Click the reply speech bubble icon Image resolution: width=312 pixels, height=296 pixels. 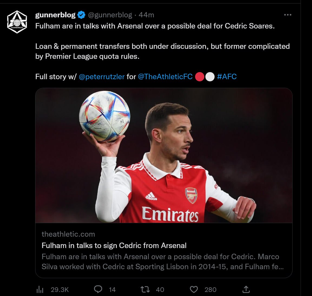click(98, 289)
